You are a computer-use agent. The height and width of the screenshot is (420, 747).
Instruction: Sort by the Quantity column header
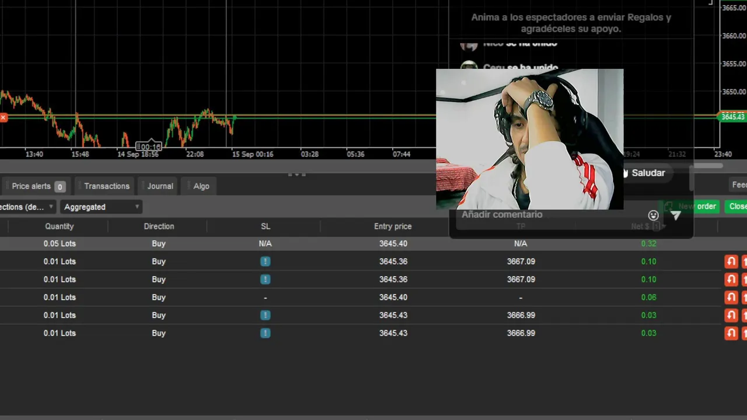click(60, 226)
